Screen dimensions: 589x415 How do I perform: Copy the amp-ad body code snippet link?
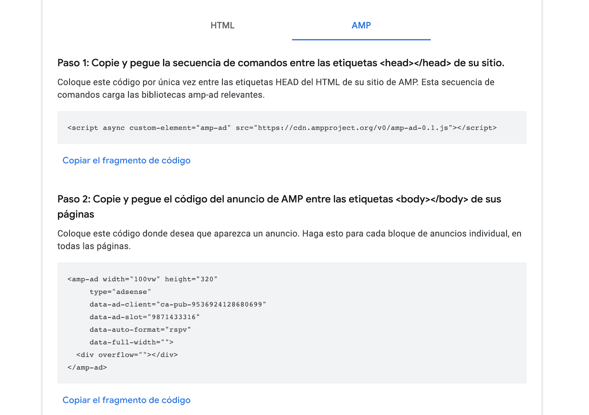point(126,400)
